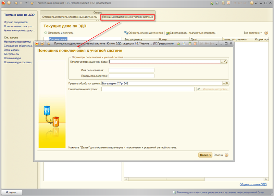Open 'Настройки программы' sidebar link
The width and height of the screenshot is (274, 196).
pyautogui.click(x=17, y=42)
